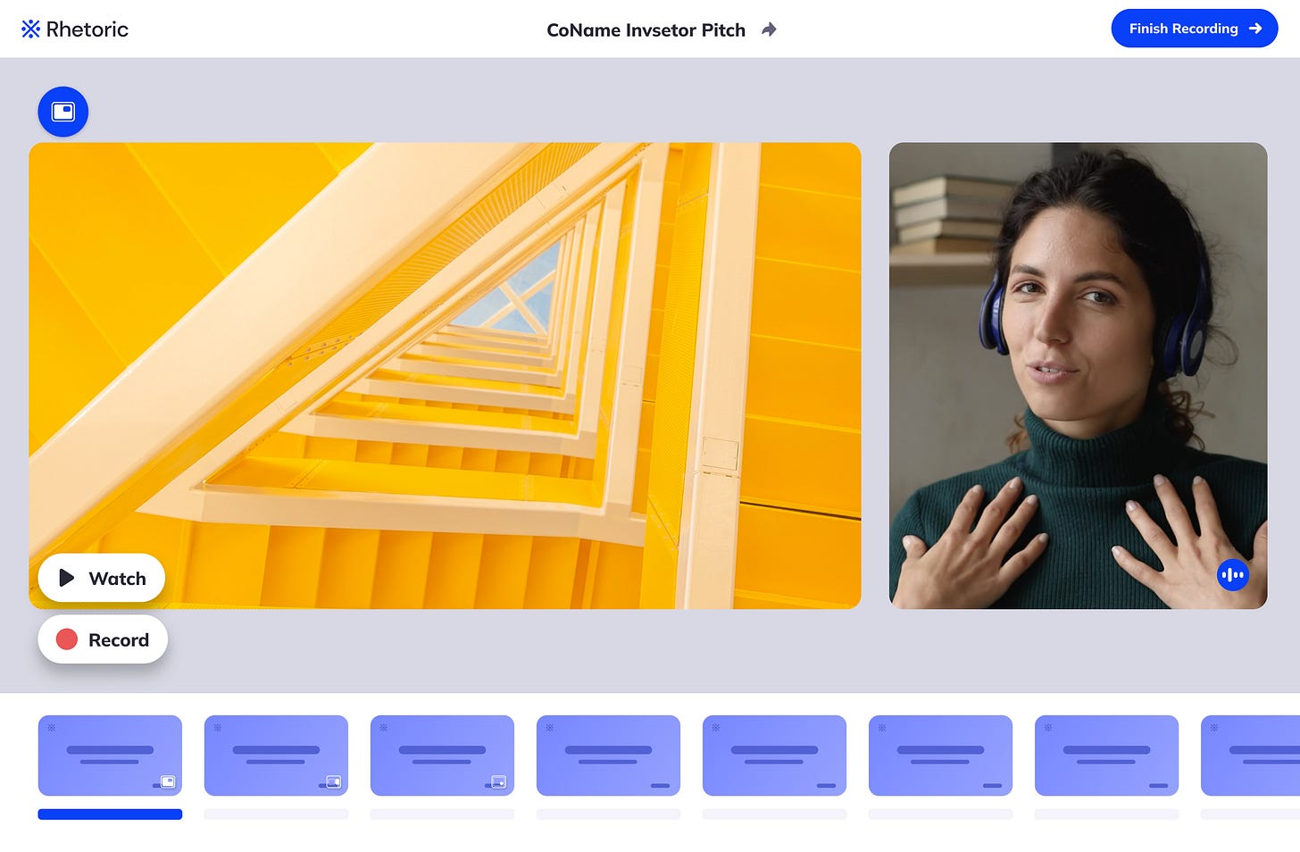
Task: Click the layout badge icon on the third slide thumbnail
Action: pos(499,781)
